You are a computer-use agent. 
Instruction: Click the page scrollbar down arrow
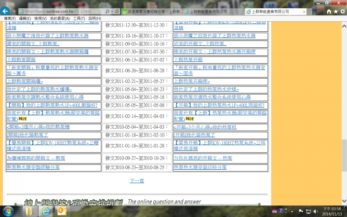point(344,201)
